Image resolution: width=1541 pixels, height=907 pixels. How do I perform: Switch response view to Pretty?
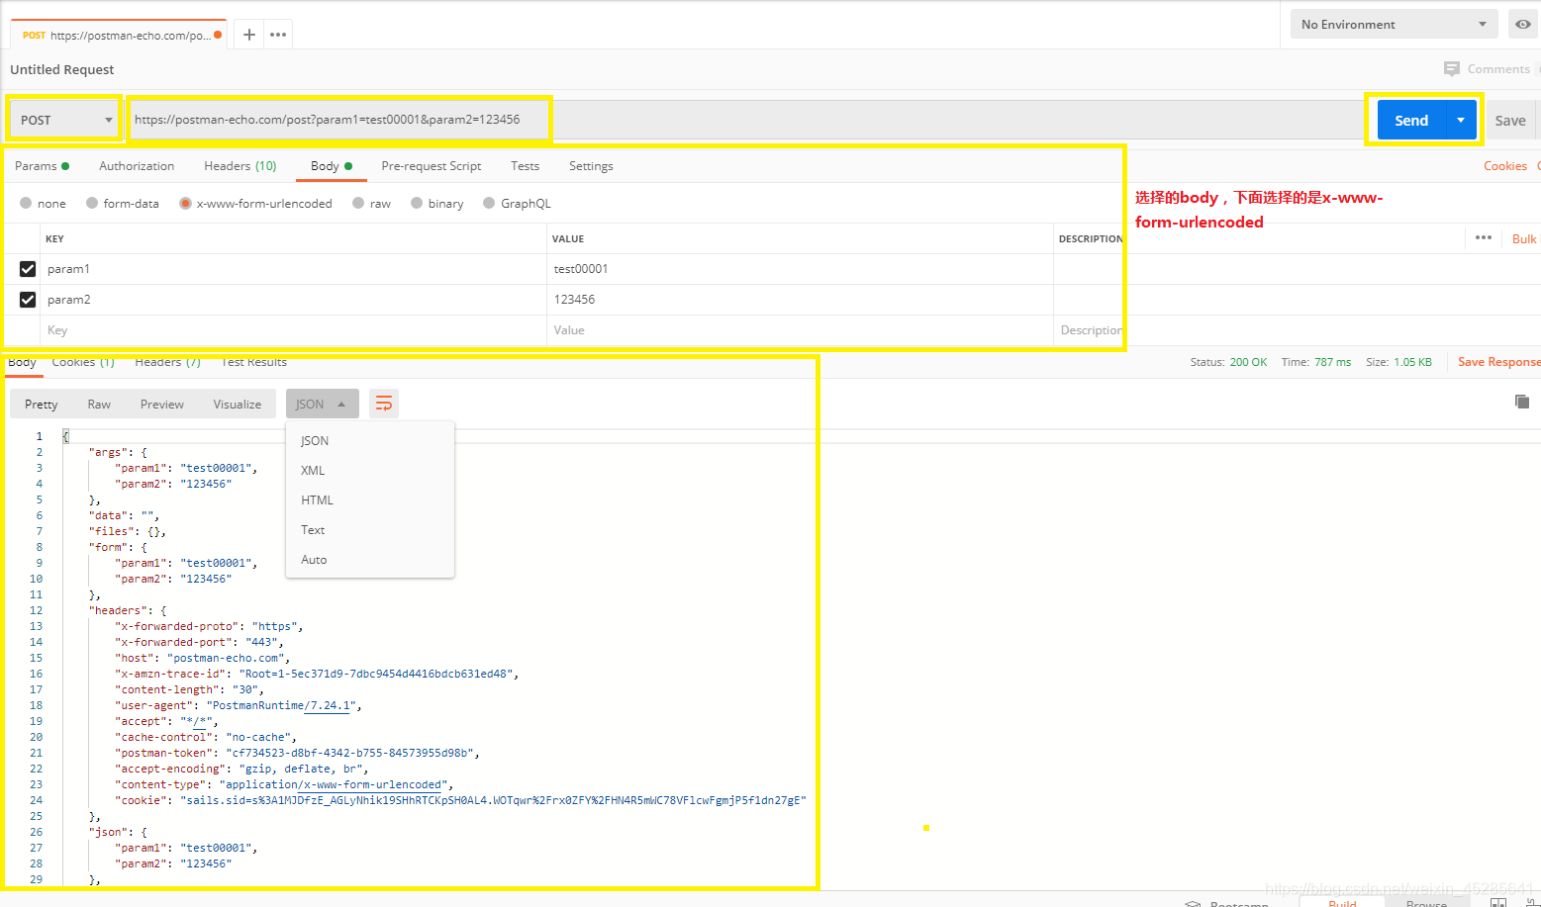pos(42,404)
